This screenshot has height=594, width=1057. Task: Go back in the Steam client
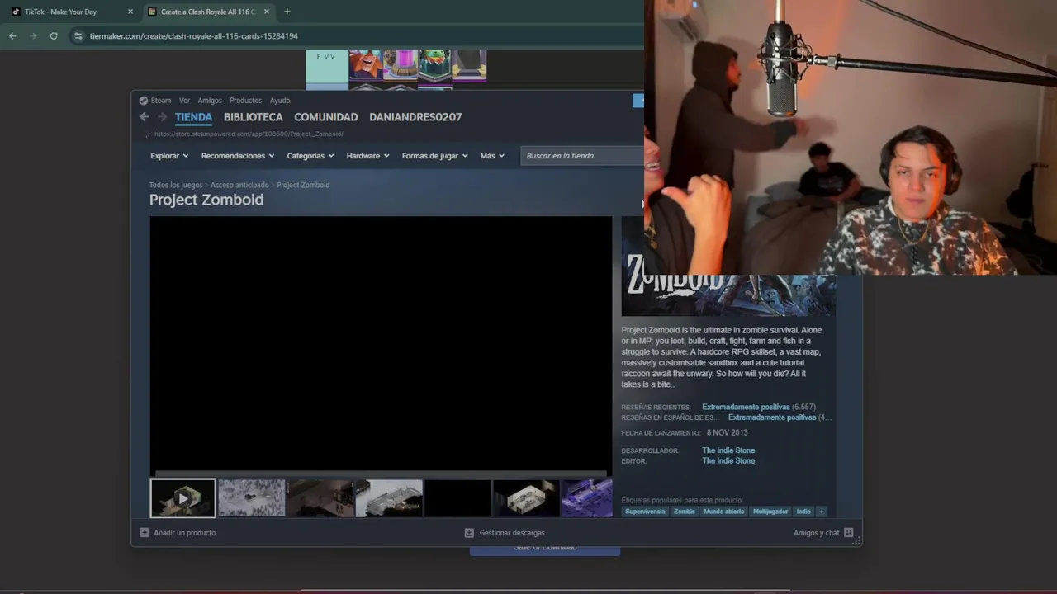pyautogui.click(x=145, y=117)
